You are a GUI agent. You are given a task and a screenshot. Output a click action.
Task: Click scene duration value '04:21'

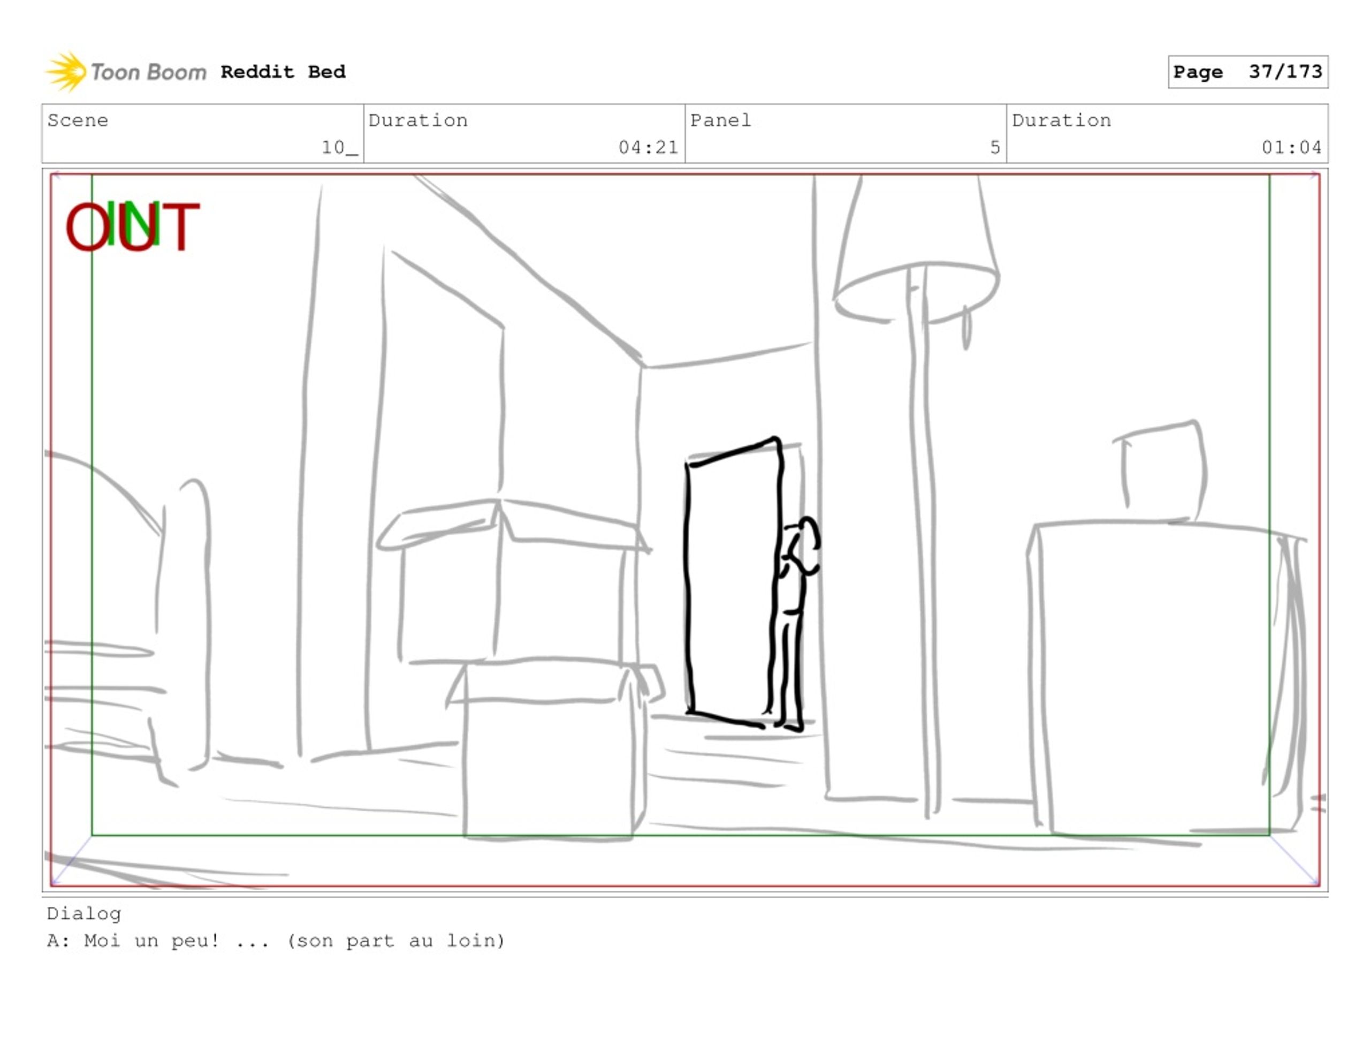(648, 147)
